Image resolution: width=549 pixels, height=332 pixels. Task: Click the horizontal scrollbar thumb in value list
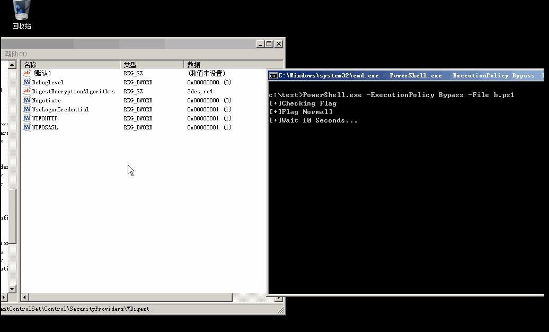click(x=130, y=298)
